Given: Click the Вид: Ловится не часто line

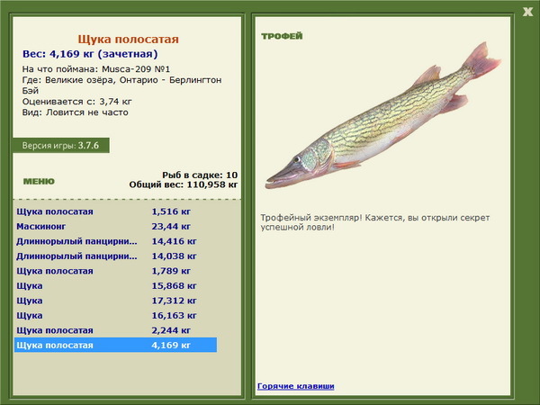Looking at the screenshot, I should coord(75,112).
